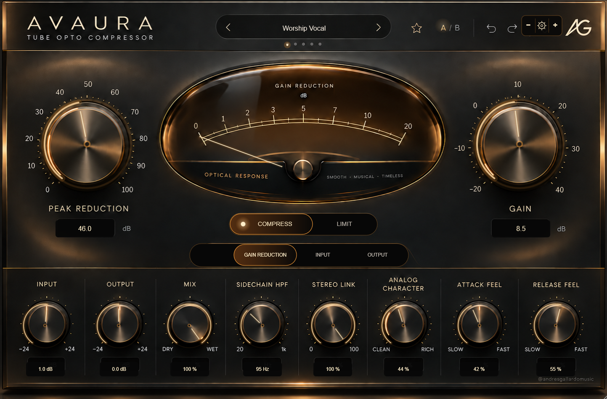Image resolution: width=607 pixels, height=399 pixels.
Task: Switch to LIMIT mode
Action: 345,224
